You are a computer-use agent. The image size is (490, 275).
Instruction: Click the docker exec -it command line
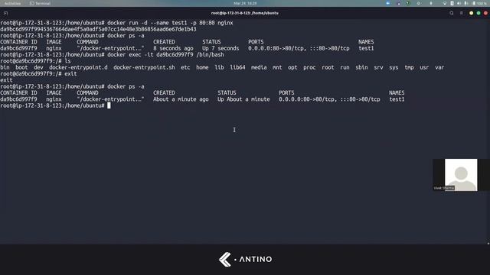pos(165,54)
